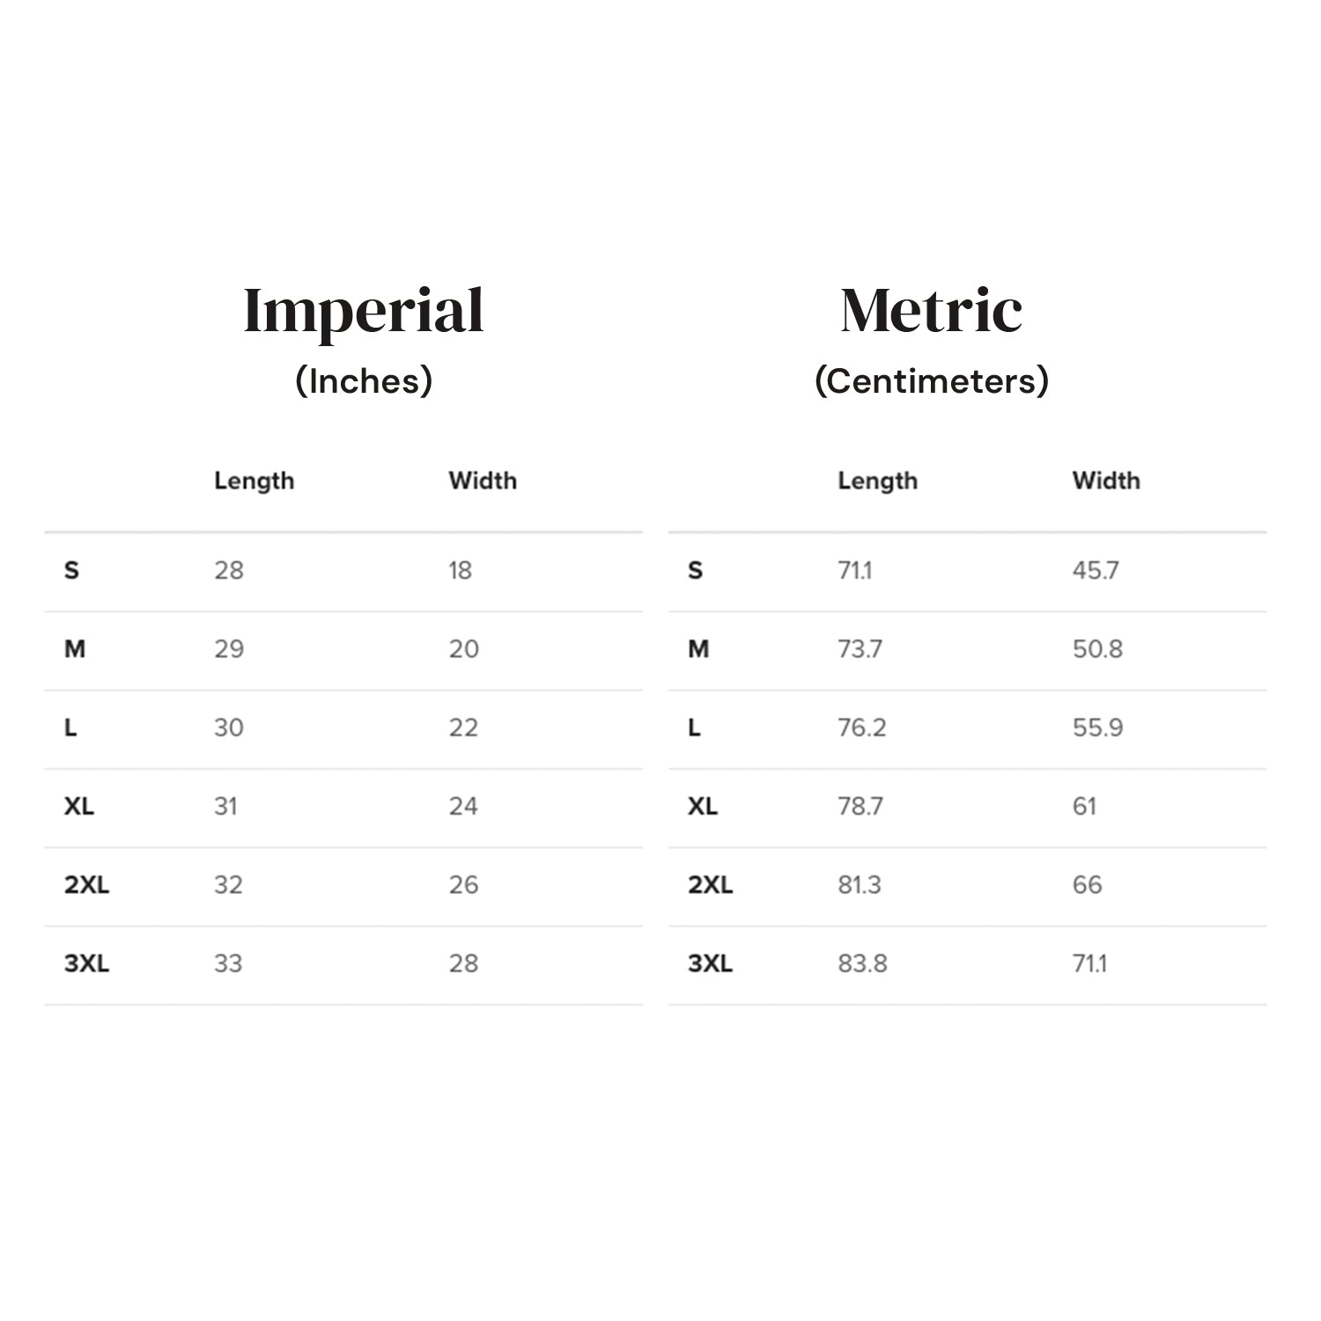Image resolution: width=1321 pixels, height=1321 pixels.
Task: Click the Imperial width value 24 for XL
Action: tap(463, 807)
